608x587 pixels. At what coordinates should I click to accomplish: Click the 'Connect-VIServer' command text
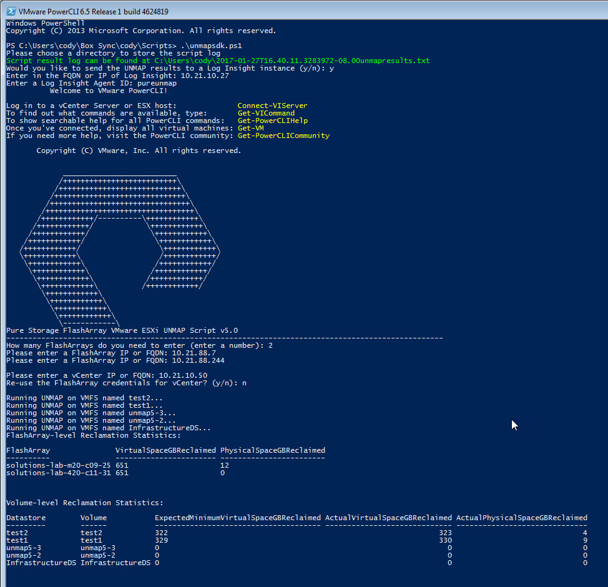[272, 106]
